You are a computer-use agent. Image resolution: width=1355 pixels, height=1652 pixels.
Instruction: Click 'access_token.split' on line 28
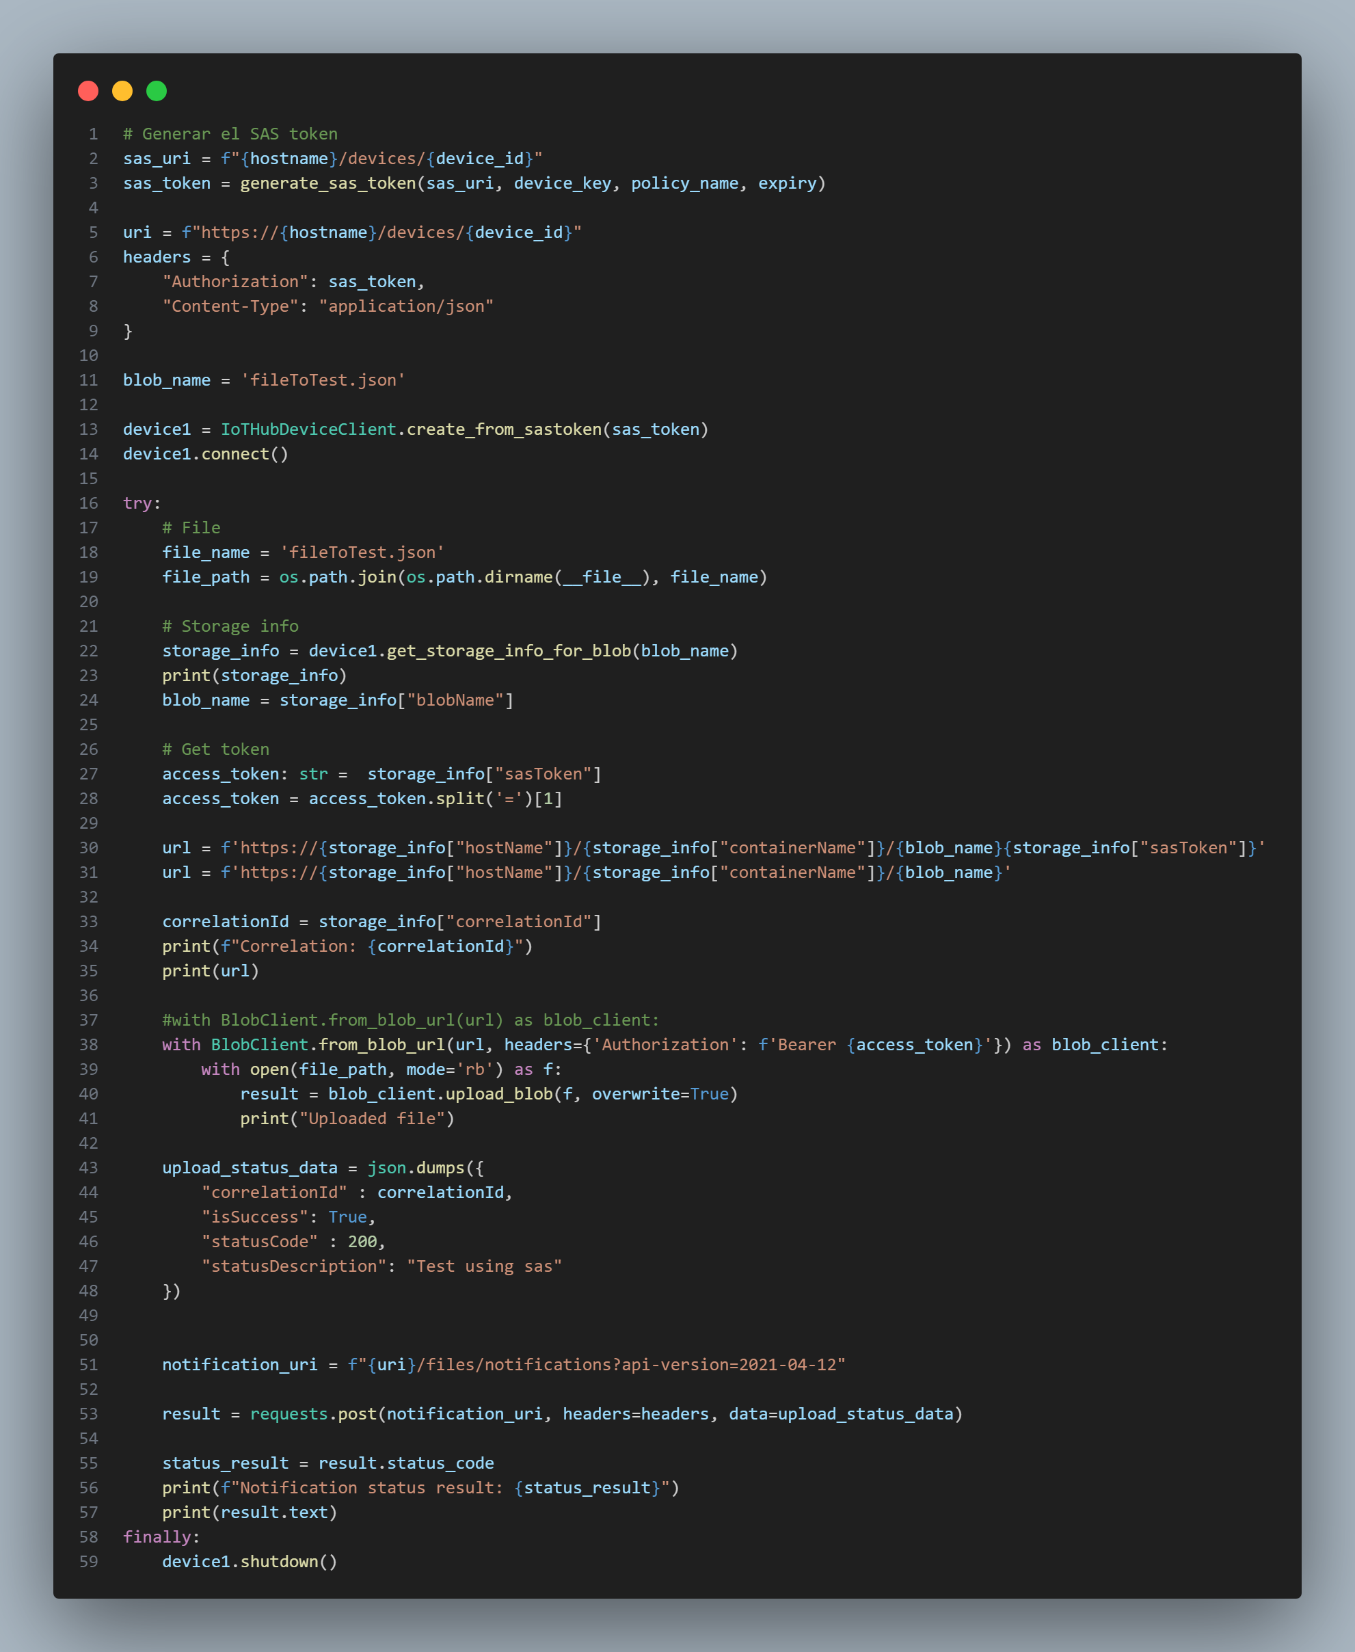(397, 798)
